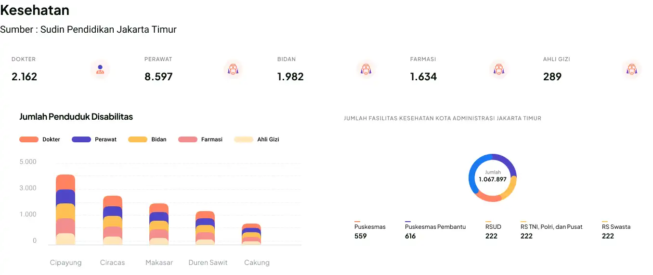
Task: Click the Bidan card icon
Action: pos(366,69)
